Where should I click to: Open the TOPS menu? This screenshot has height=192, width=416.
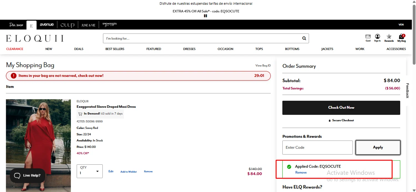point(259,49)
